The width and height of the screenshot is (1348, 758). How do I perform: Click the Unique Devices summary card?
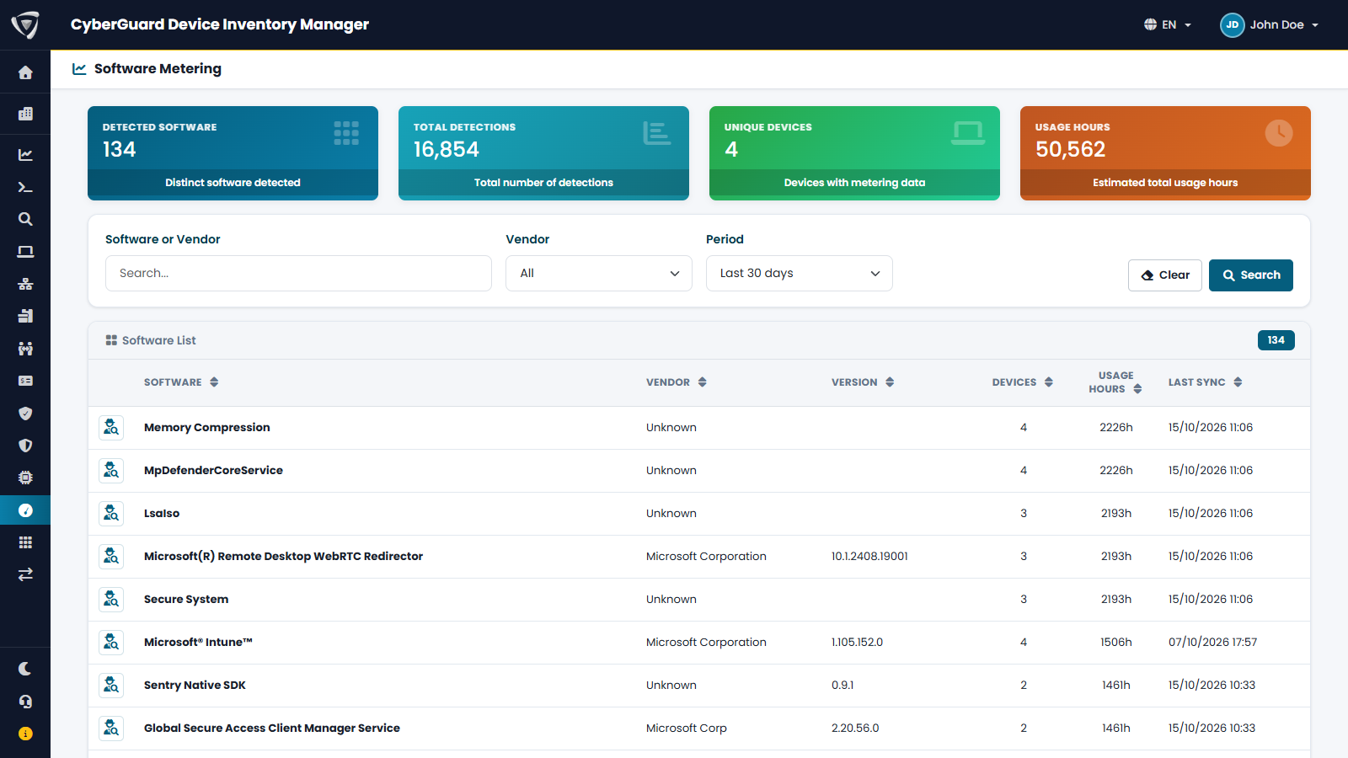pos(854,153)
